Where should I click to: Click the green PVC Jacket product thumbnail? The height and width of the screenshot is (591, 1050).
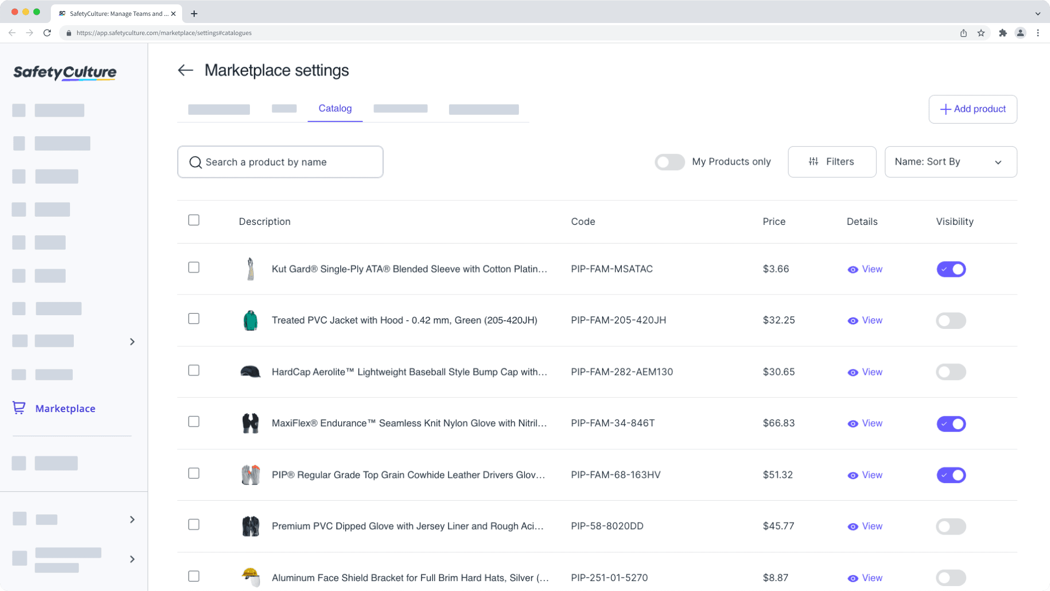(x=250, y=320)
